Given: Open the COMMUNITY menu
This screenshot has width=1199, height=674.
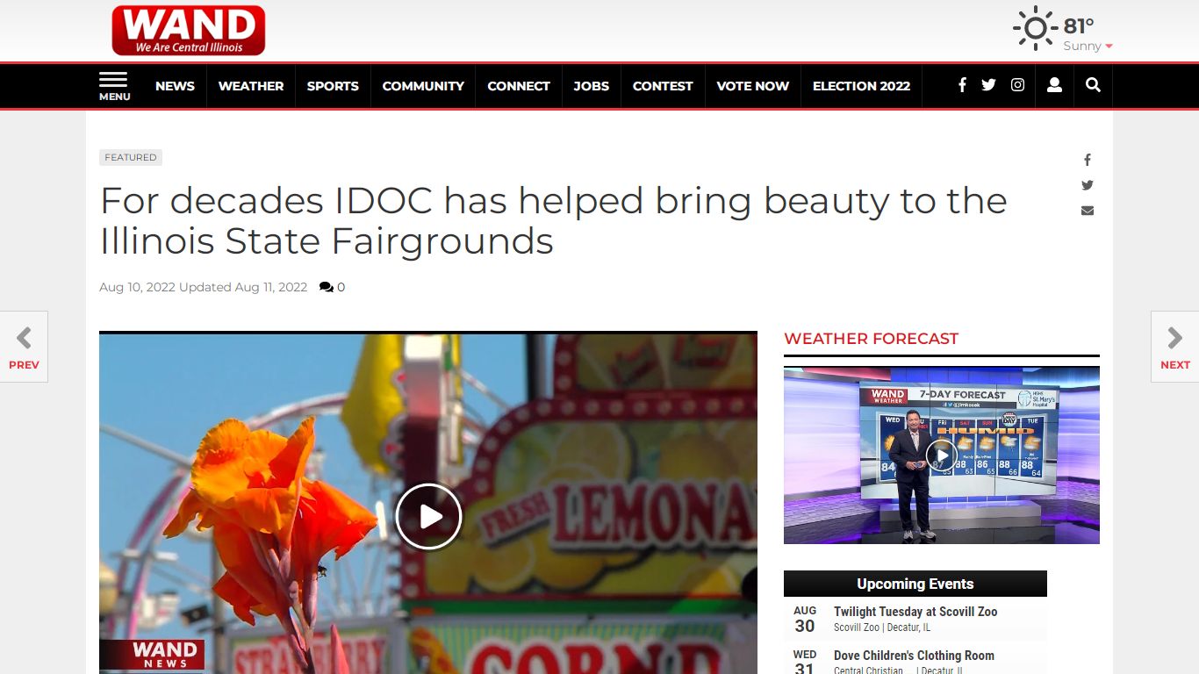Looking at the screenshot, I should point(423,86).
